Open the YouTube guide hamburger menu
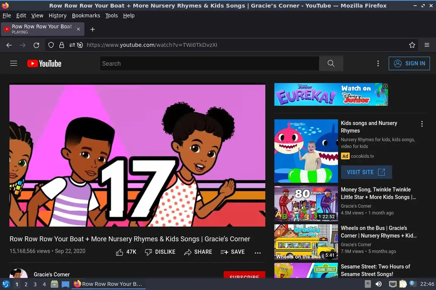This screenshot has height=290, width=436. pos(14,63)
